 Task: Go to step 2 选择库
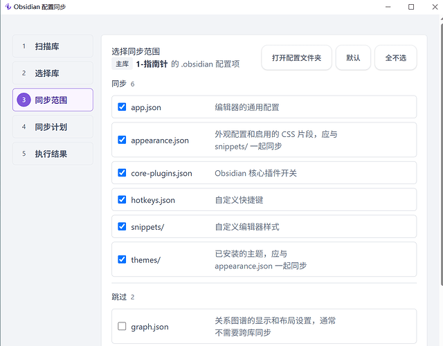point(53,73)
